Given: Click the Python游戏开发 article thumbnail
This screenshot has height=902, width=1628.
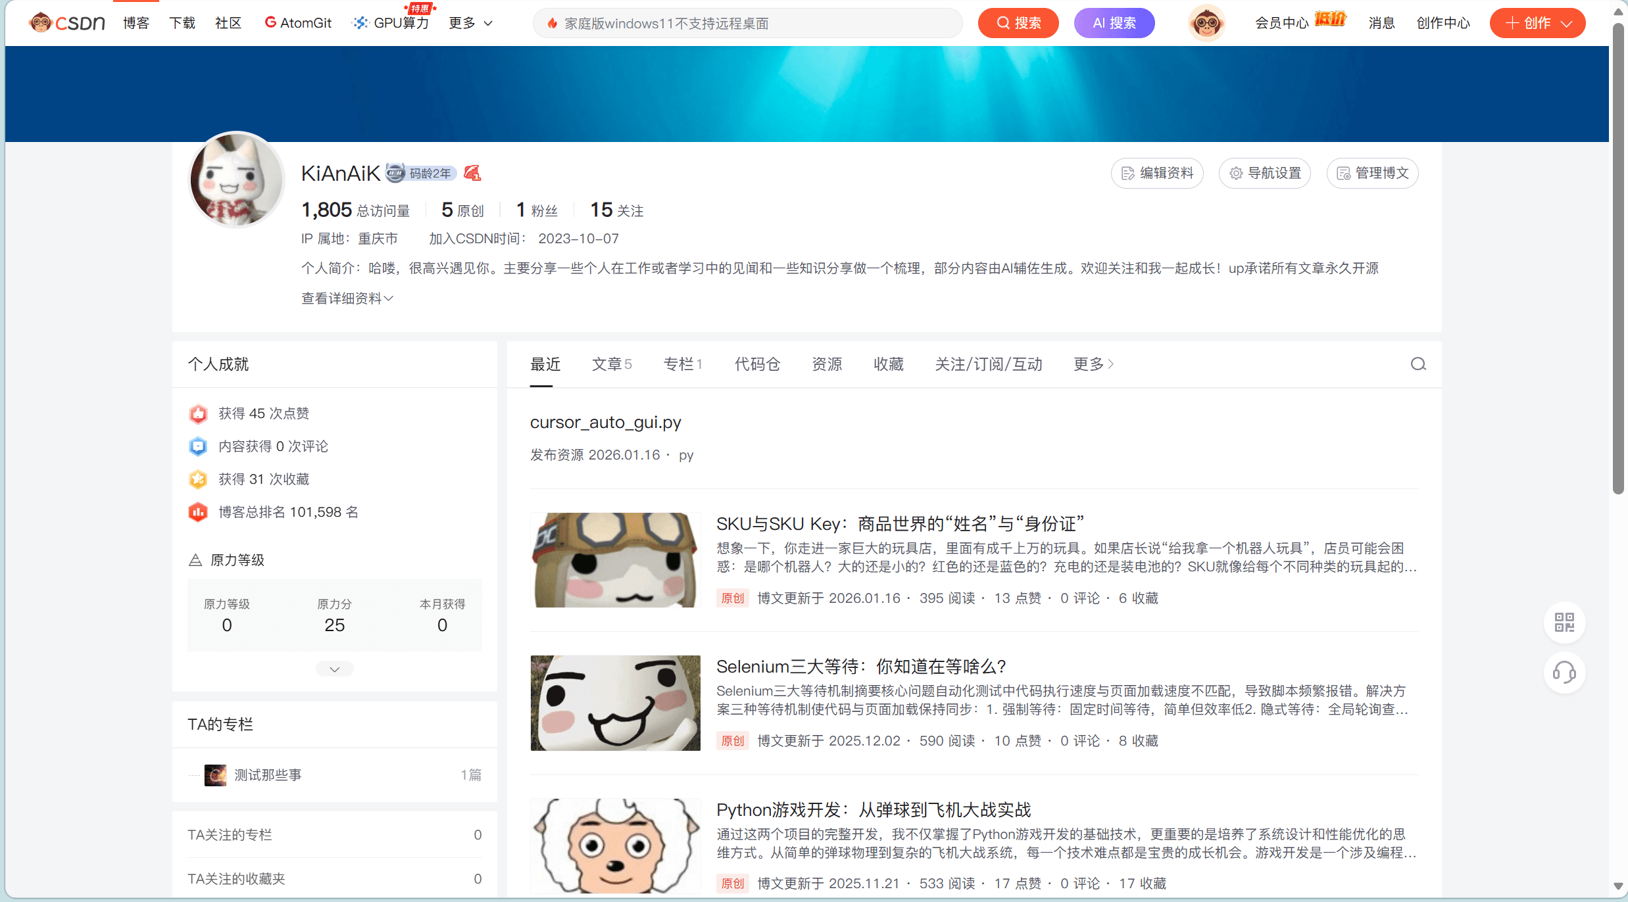Looking at the screenshot, I should tap(616, 845).
